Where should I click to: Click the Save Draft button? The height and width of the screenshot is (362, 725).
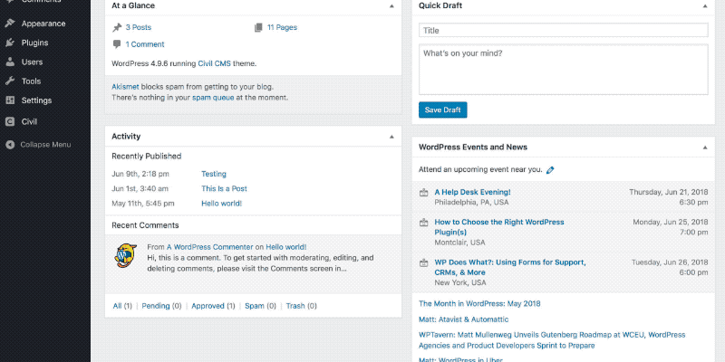tap(442, 110)
